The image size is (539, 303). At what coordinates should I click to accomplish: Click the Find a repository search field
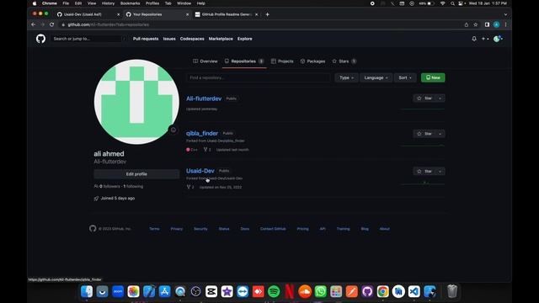click(258, 77)
